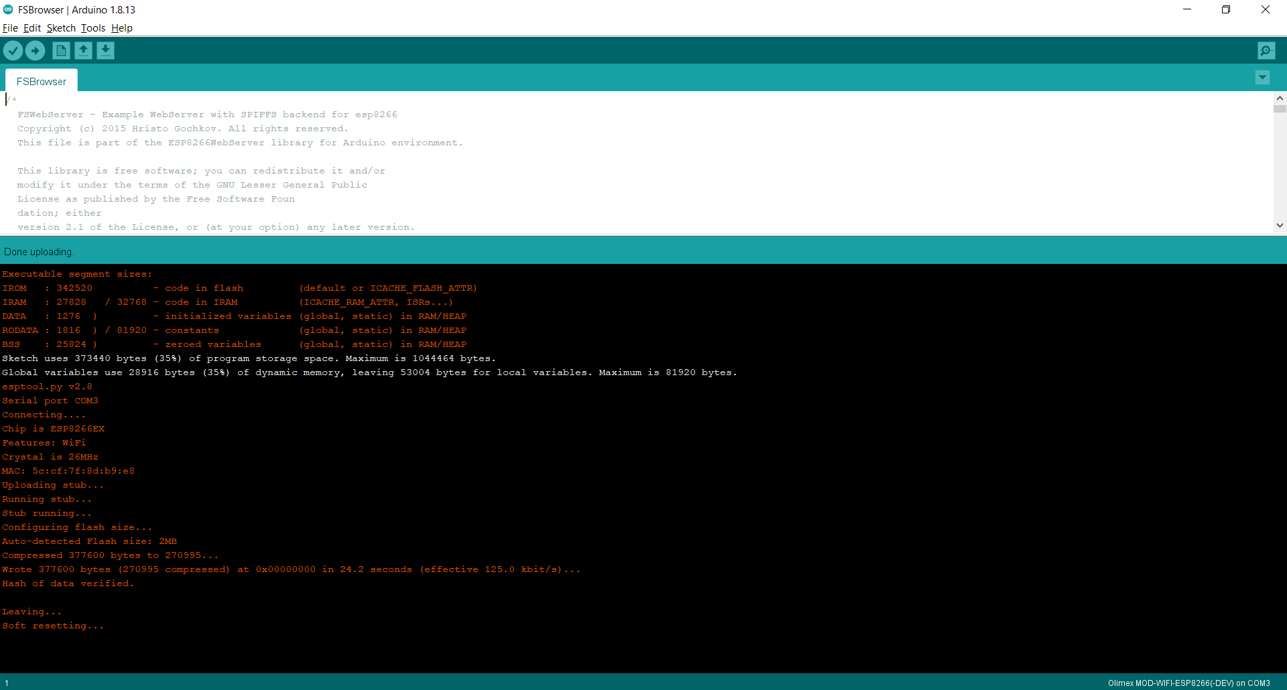The height and width of the screenshot is (690, 1287).
Task: Open the Edit menu
Action: click(32, 28)
